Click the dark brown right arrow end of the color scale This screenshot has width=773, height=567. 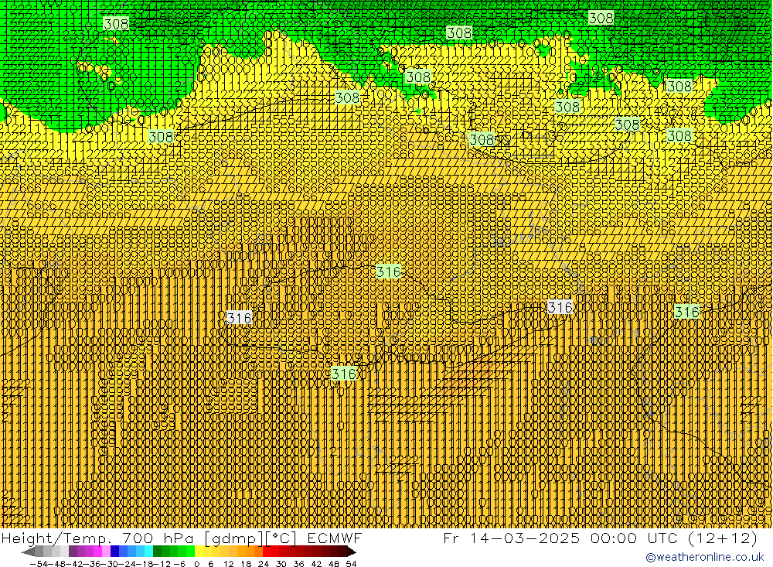352,552
